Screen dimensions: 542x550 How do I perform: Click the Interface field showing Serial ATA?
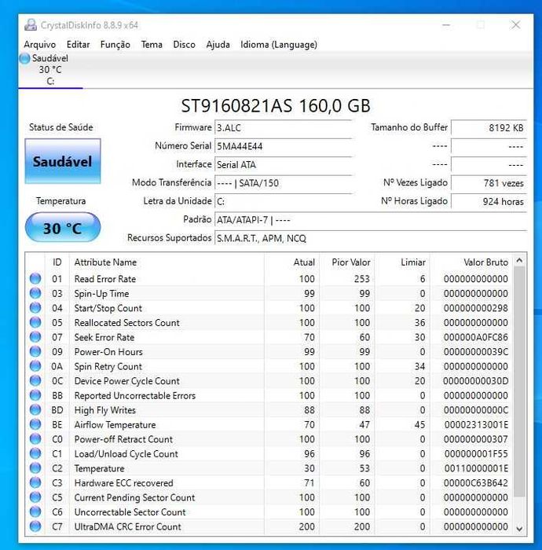pyautogui.click(x=284, y=164)
